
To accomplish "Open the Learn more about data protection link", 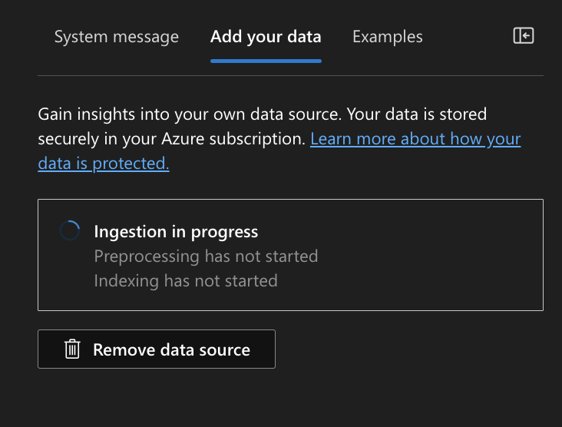I will (415, 139).
